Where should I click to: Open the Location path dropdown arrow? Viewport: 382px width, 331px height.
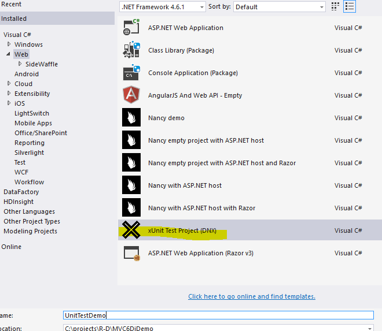(x=370, y=328)
